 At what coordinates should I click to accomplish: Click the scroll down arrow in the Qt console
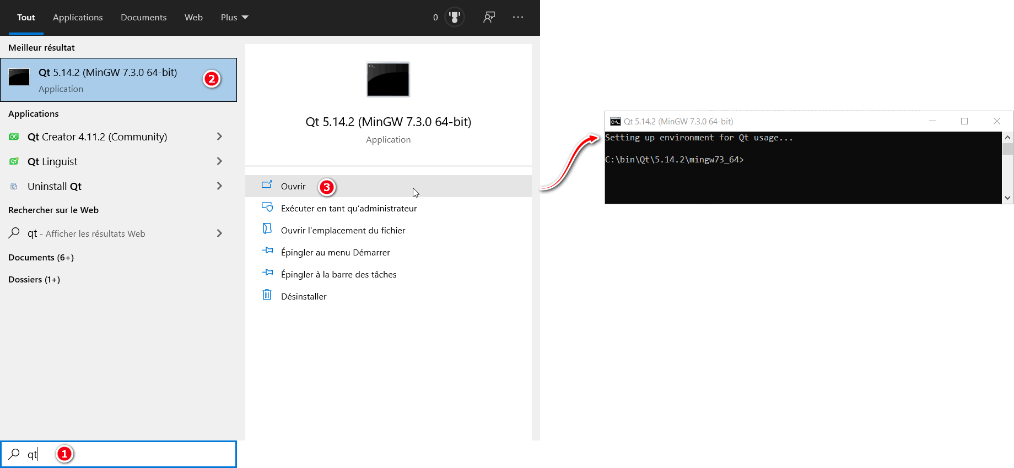1007,198
